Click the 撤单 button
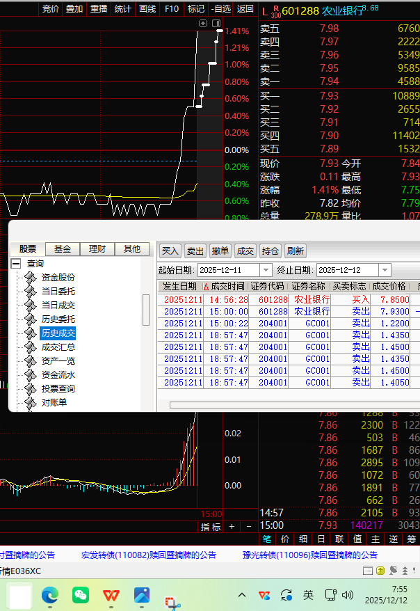Viewport: 420px width, 611px height. coord(220,251)
